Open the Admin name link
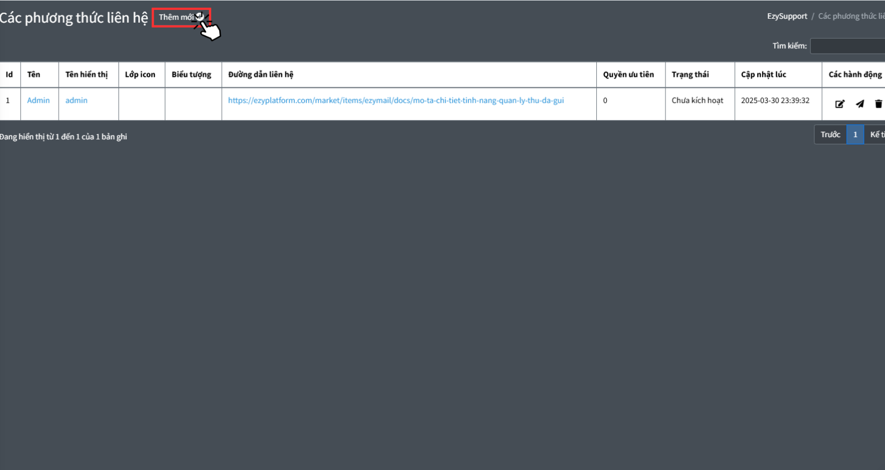The image size is (885, 470). click(x=38, y=101)
